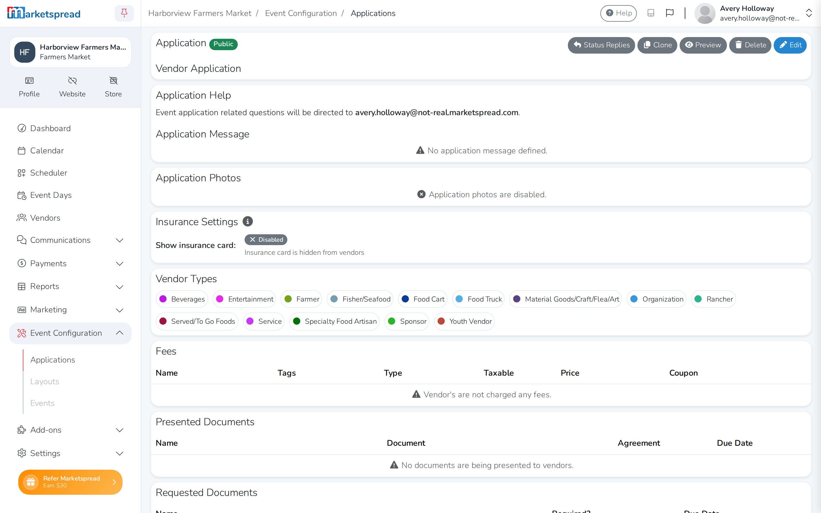Click the Food Cart dark blue dot
Image resolution: width=821 pixels, height=513 pixels.
coord(405,299)
